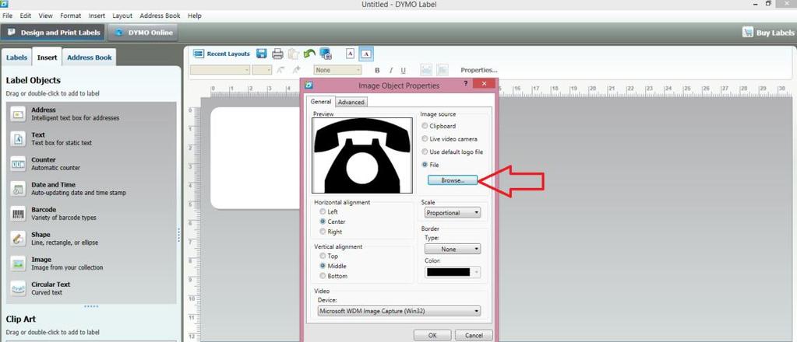Select landscape label orientation icon
The width and height of the screenshot is (797, 342).
pos(366,54)
